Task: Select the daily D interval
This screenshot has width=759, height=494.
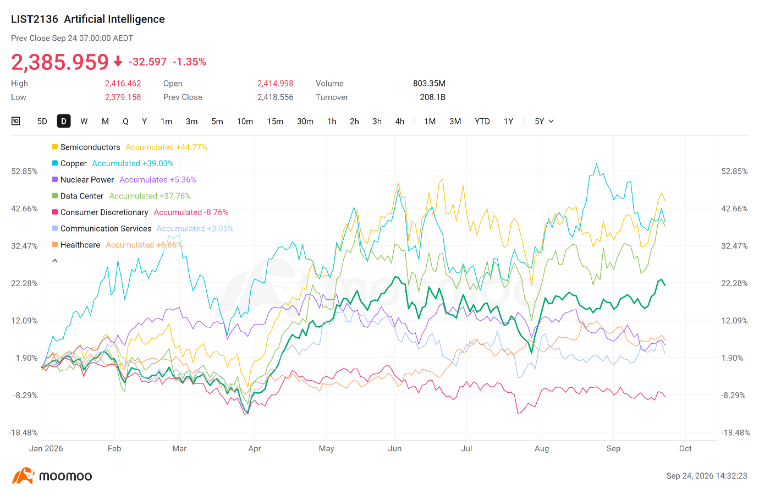Action: (64, 121)
